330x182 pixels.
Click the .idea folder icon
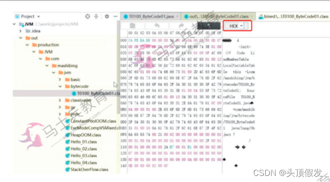pos(28,31)
